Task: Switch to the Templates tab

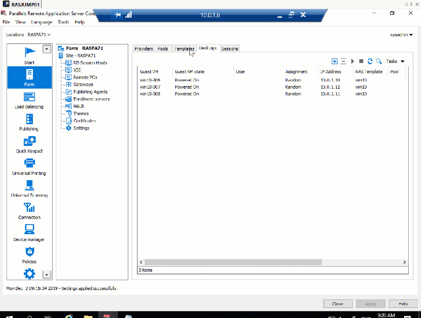Action: tap(184, 49)
